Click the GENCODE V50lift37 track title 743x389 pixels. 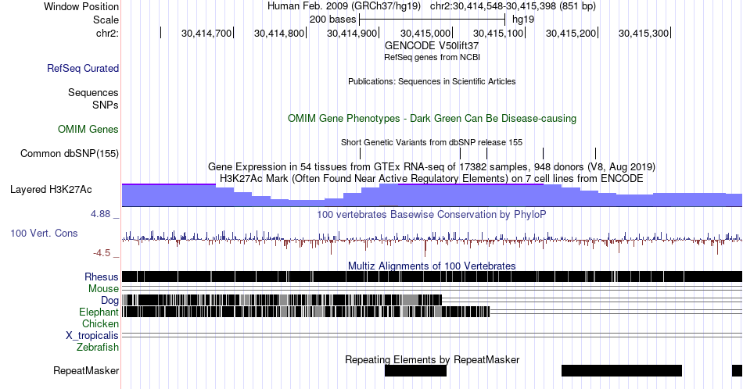coord(432,46)
